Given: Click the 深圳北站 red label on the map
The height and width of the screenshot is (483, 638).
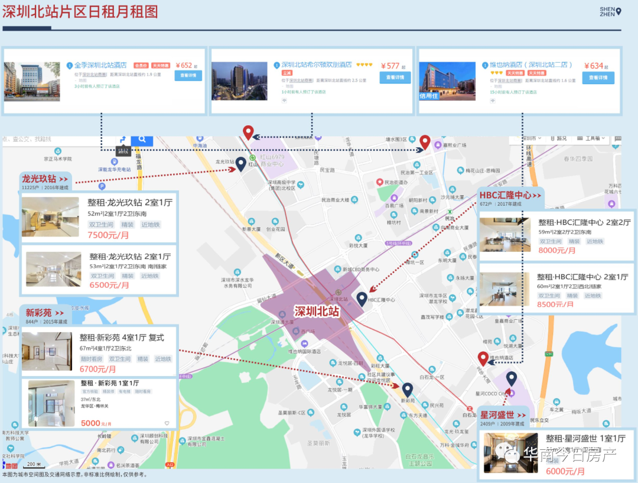Looking at the screenshot, I should [x=316, y=312].
